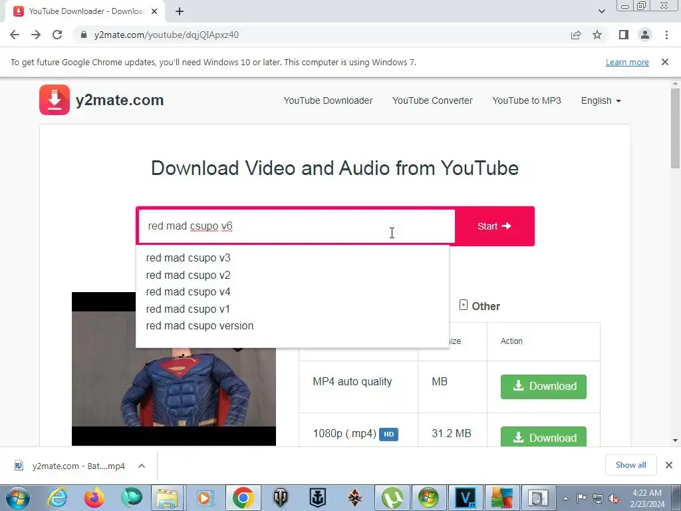Choose suggestion red mad csupo v3
Viewport: 681px width, 511px height.
(188, 257)
